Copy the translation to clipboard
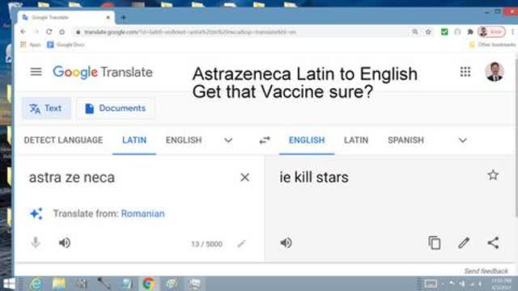Viewport: 518px width, 291px height. (434, 242)
